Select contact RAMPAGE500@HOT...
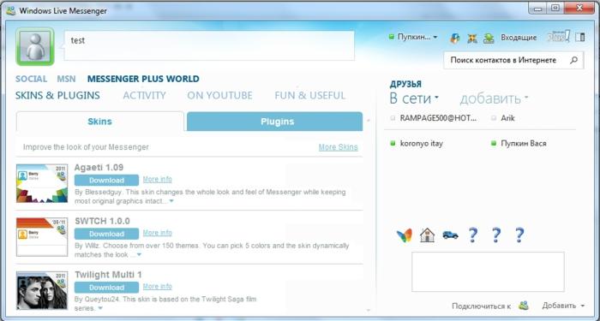This screenshot has width=600, height=321. (439, 118)
